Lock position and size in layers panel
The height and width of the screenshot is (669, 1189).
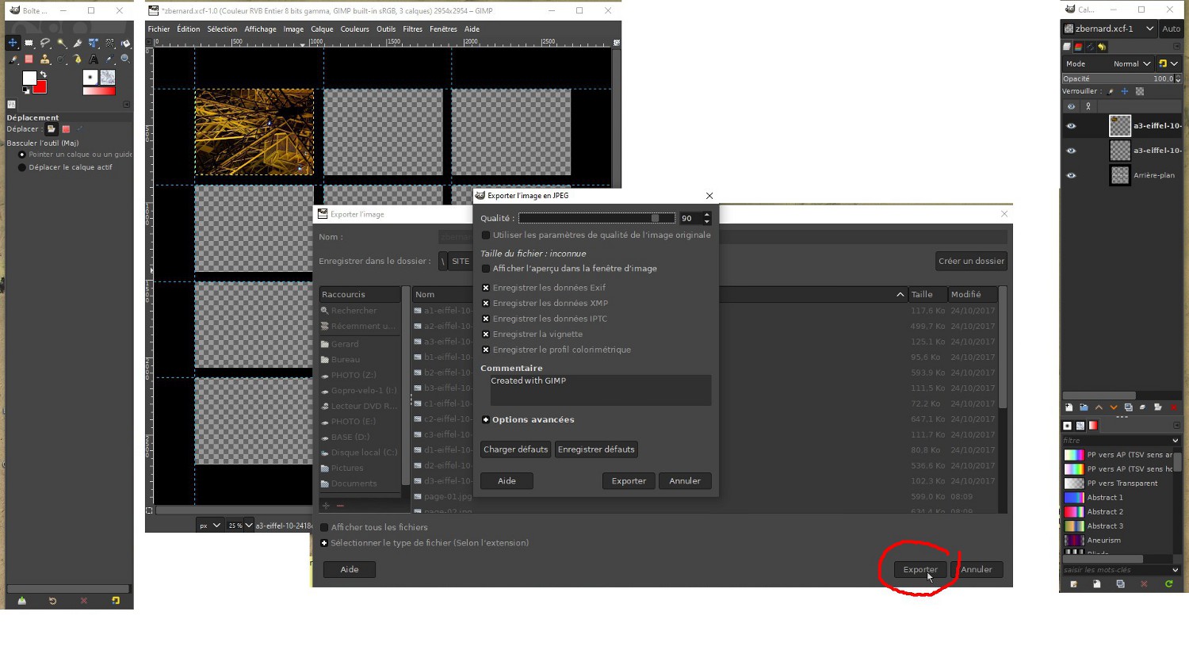(x=1125, y=91)
